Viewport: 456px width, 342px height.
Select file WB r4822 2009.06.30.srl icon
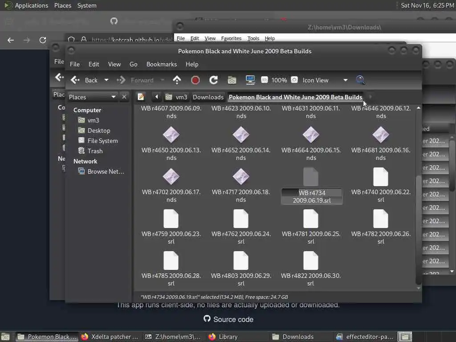coord(310,260)
